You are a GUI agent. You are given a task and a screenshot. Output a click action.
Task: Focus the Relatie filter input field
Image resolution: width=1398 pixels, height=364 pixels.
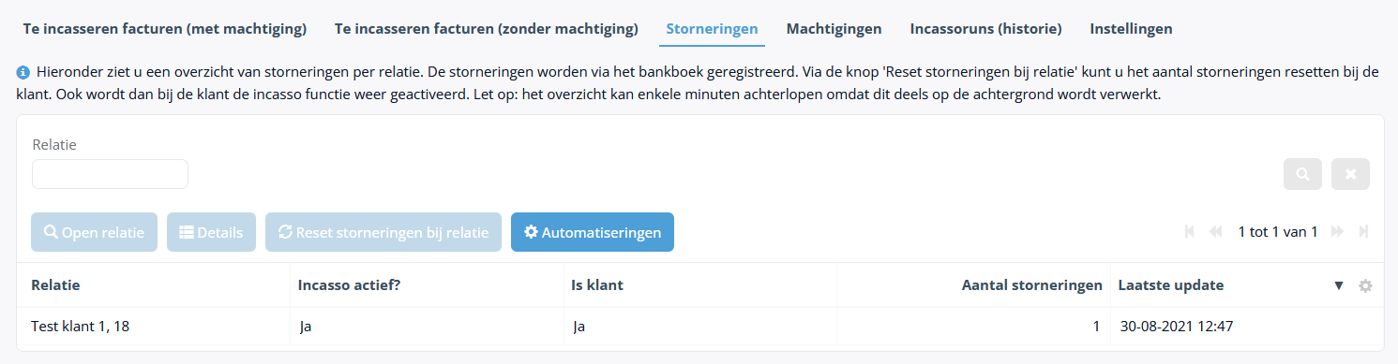point(110,174)
